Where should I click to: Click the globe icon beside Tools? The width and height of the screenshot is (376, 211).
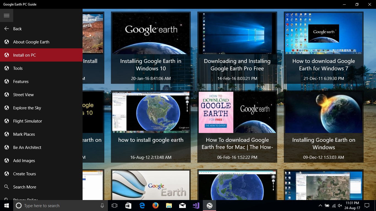click(x=7, y=68)
